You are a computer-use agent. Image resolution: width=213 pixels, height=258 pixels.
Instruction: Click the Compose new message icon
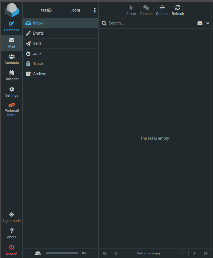12,25
